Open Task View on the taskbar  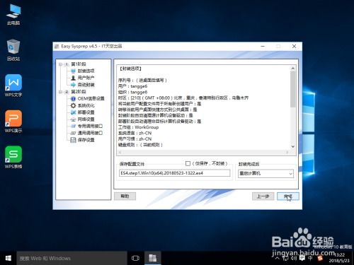tap(135, 258)
